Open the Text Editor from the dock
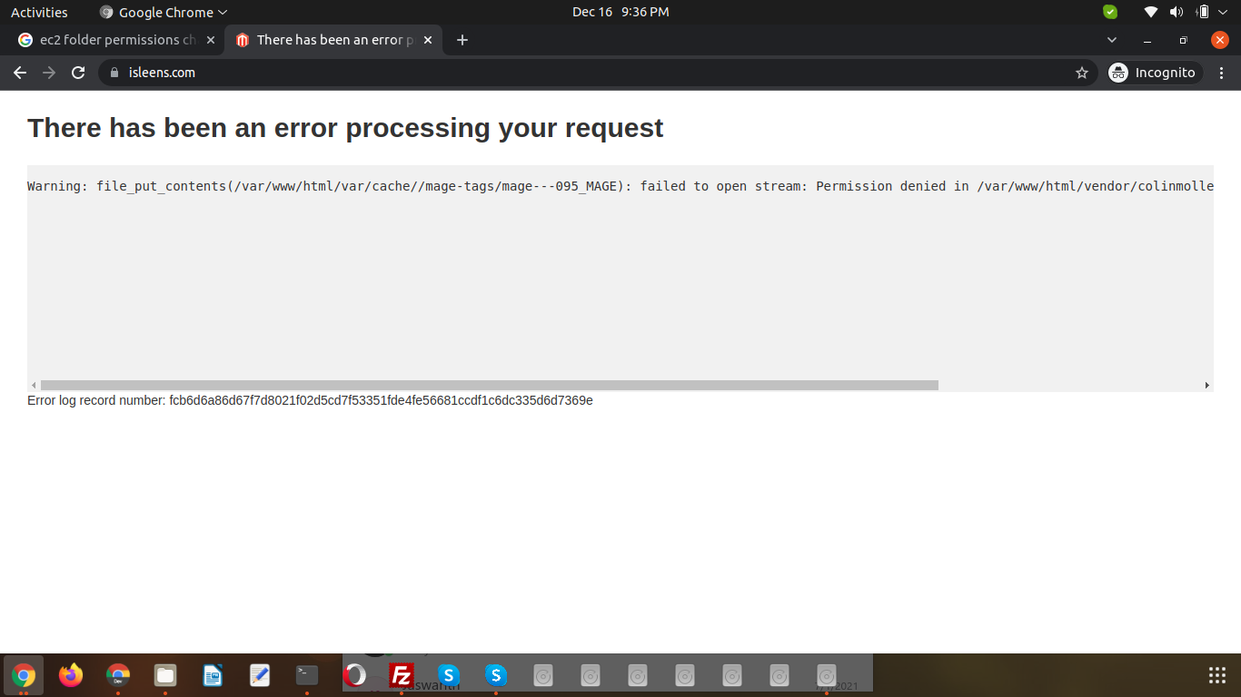This screenshot has width=1241, height=697. (260, 675)
